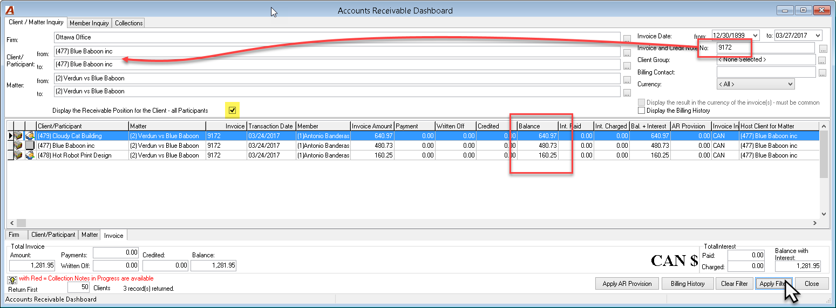Enable Display the Billing History checkbox
Viewport: 836px width, 308px height.
click(641, 111)
